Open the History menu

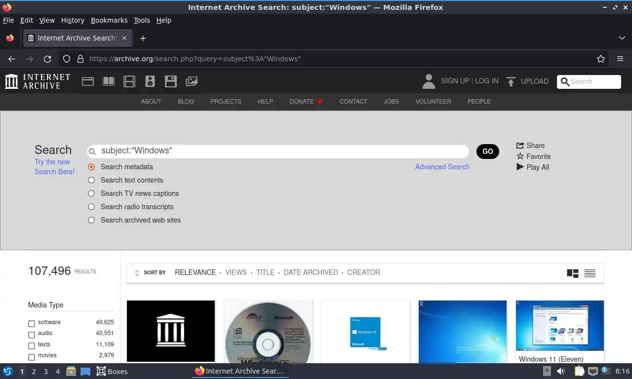click(73, 20)
